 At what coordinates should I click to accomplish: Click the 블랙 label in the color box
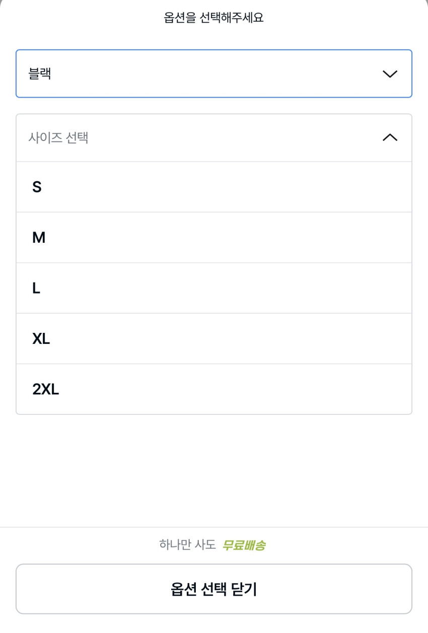(x=40, y=74)
